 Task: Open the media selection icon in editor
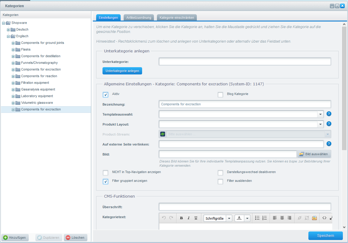[314, 218]
